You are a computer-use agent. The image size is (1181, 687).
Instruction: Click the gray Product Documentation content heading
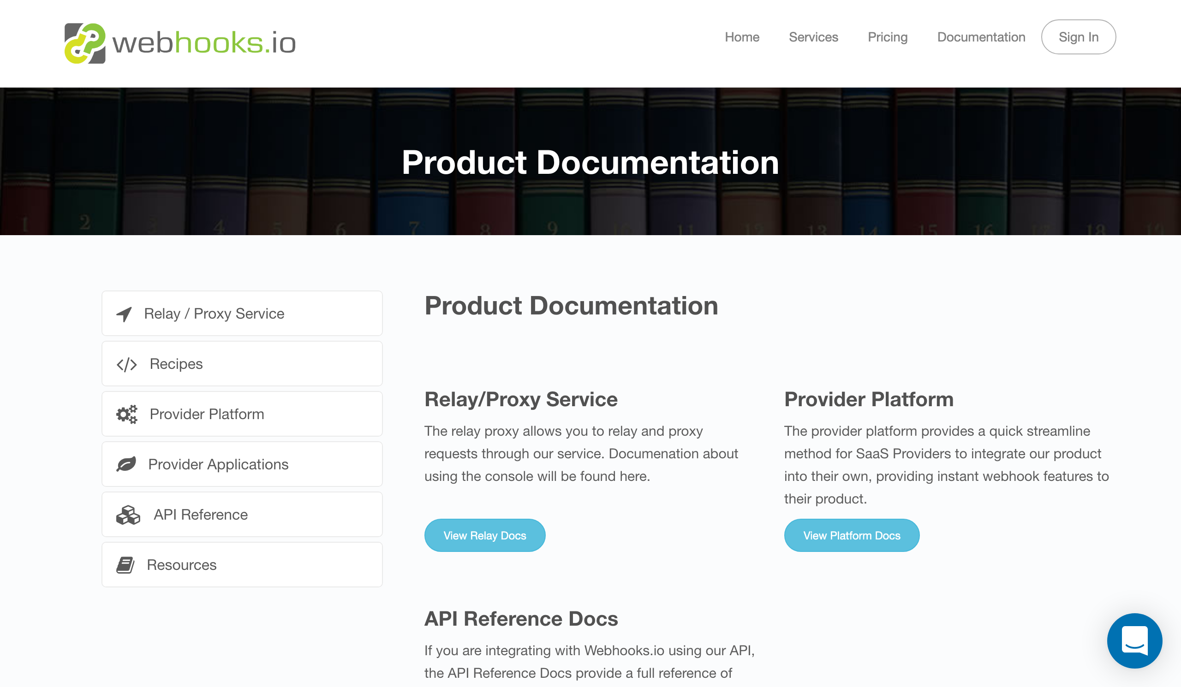571,306
